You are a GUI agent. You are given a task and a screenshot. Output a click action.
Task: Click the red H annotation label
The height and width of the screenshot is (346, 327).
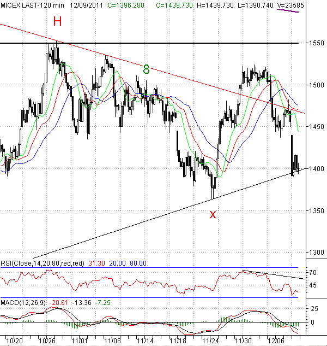[x=57, y=21]
